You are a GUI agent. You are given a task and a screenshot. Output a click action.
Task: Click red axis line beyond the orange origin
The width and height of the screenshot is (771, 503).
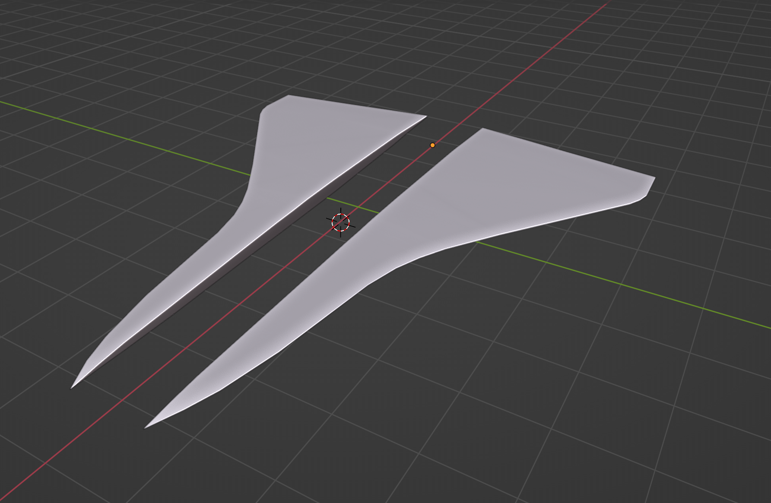[518, 73]
